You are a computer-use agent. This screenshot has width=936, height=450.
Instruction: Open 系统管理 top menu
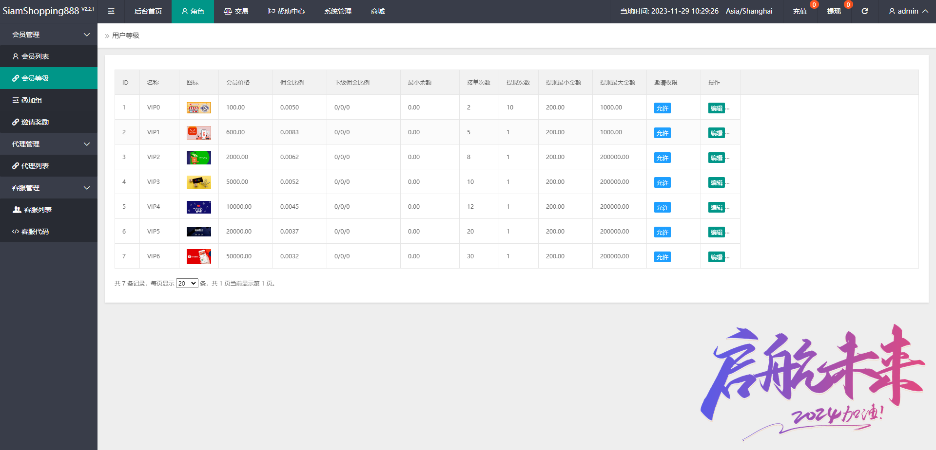click(338, 11)
